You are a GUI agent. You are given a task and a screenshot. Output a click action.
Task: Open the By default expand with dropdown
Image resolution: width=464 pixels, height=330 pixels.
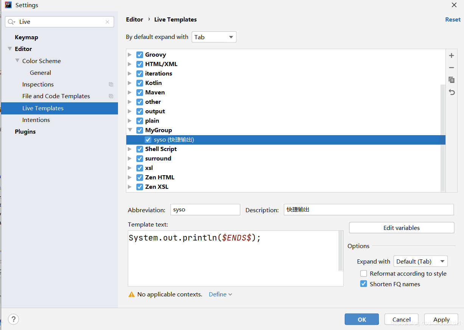(214, 37)
